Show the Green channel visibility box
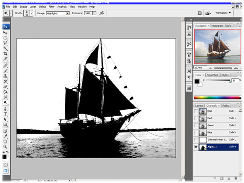 click(196, 125)
